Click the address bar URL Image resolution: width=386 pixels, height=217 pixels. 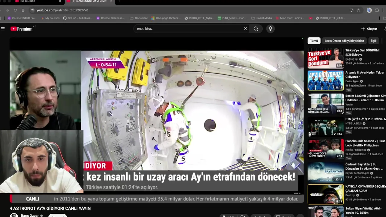point(62,10)
